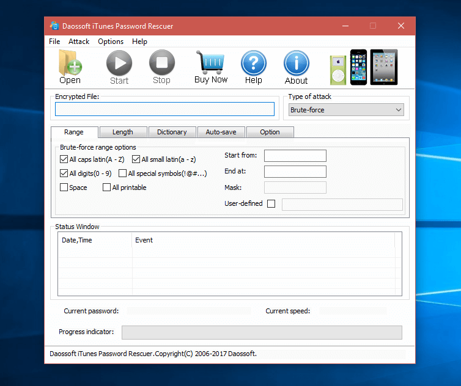This screenshot has width=461, height=386.
Task: Start the password attack
Action: coord(119,68)
